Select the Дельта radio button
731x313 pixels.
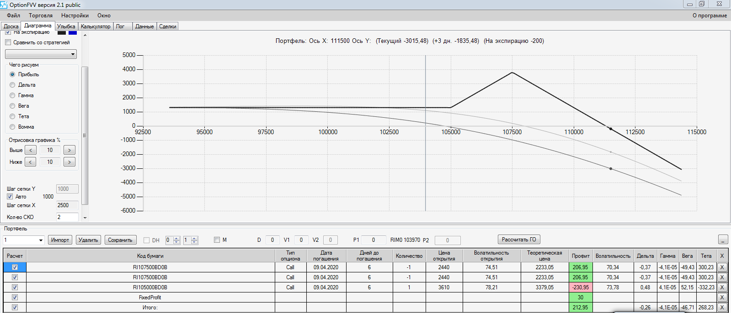pyautogui.click(x=12, y=85)
